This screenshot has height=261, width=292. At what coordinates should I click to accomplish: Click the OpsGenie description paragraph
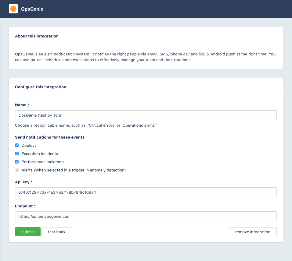pos(145,57)
